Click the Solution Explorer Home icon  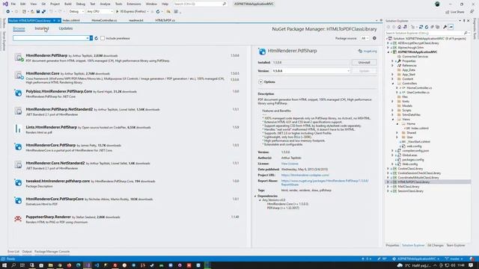(399, 27)
